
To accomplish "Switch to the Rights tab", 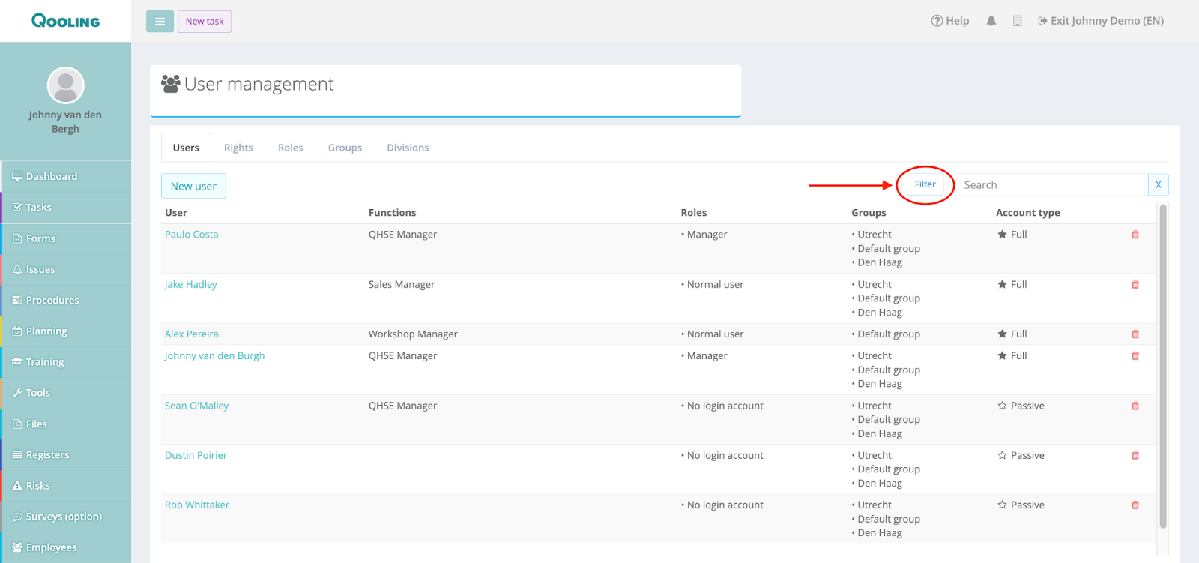I will click(x=238, y=148).
